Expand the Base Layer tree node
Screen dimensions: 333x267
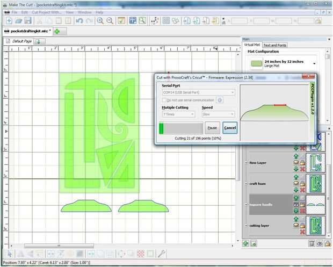point(246,163)
